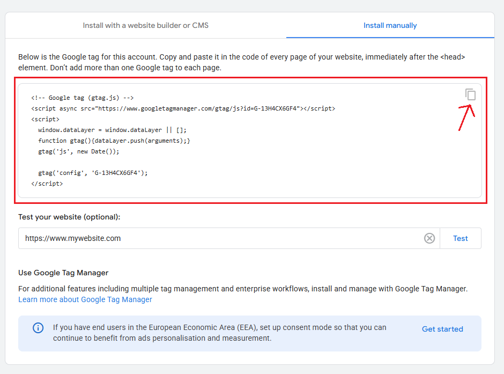The height and width of the screenshot is (374, 504).
Task: Copy the Google tag code snippet
Action: coord(470,94)
